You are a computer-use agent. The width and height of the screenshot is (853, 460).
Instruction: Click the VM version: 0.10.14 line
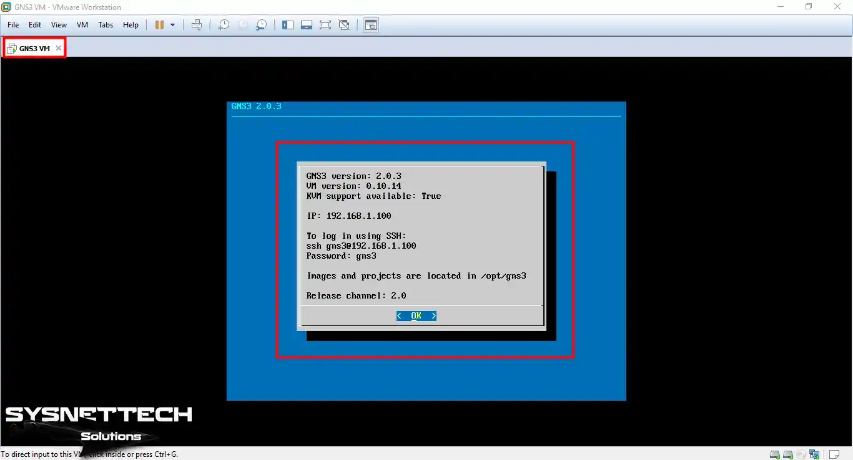(353, 186)
